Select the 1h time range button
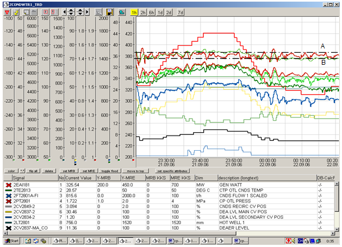 (x=134, y=11)
